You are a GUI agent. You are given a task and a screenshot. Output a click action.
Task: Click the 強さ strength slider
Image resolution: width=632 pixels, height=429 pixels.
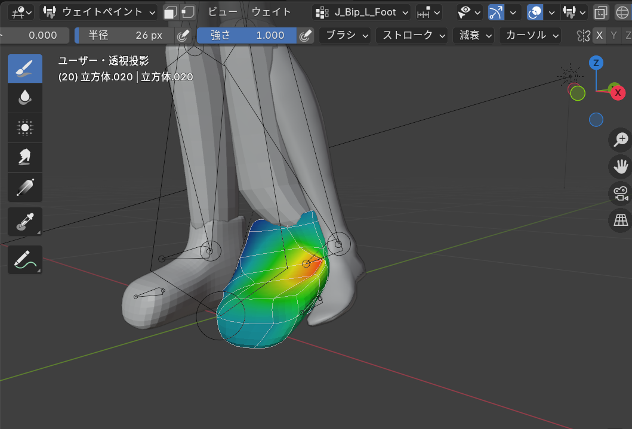[246, 35]
